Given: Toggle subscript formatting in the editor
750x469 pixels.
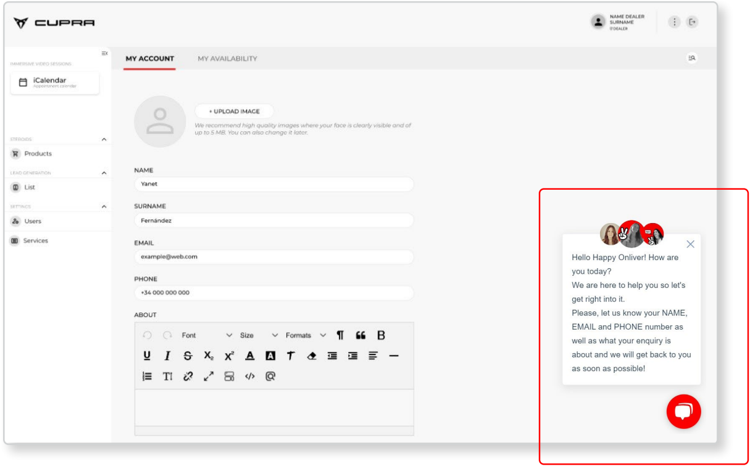Looking at the screenshot, I should 209,356.
